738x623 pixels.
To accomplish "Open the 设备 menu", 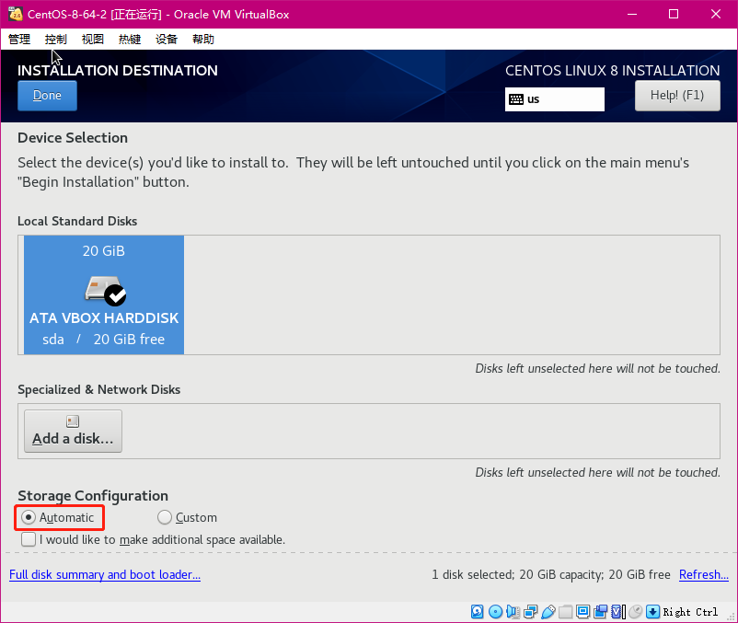I will (x=167, y=39).
